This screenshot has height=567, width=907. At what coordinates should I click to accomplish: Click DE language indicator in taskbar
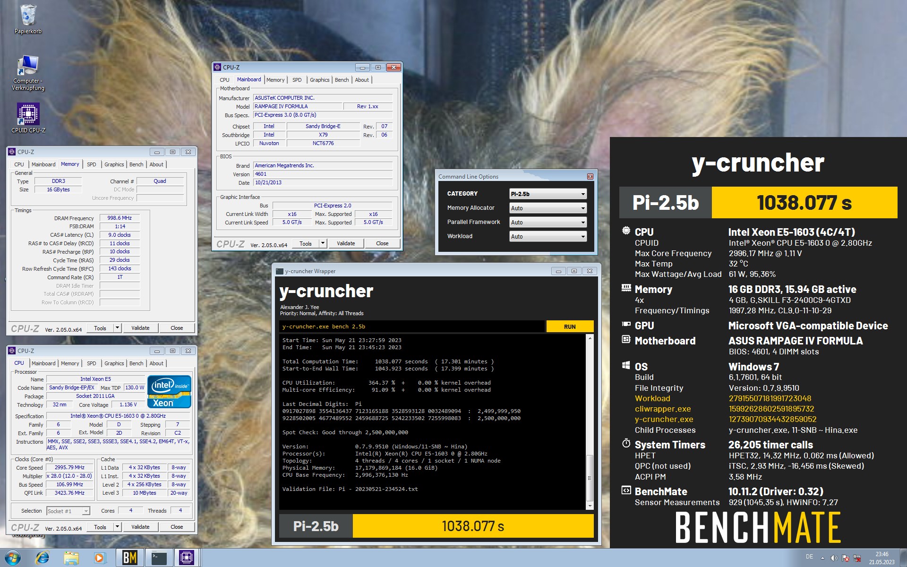click(809, 557)
